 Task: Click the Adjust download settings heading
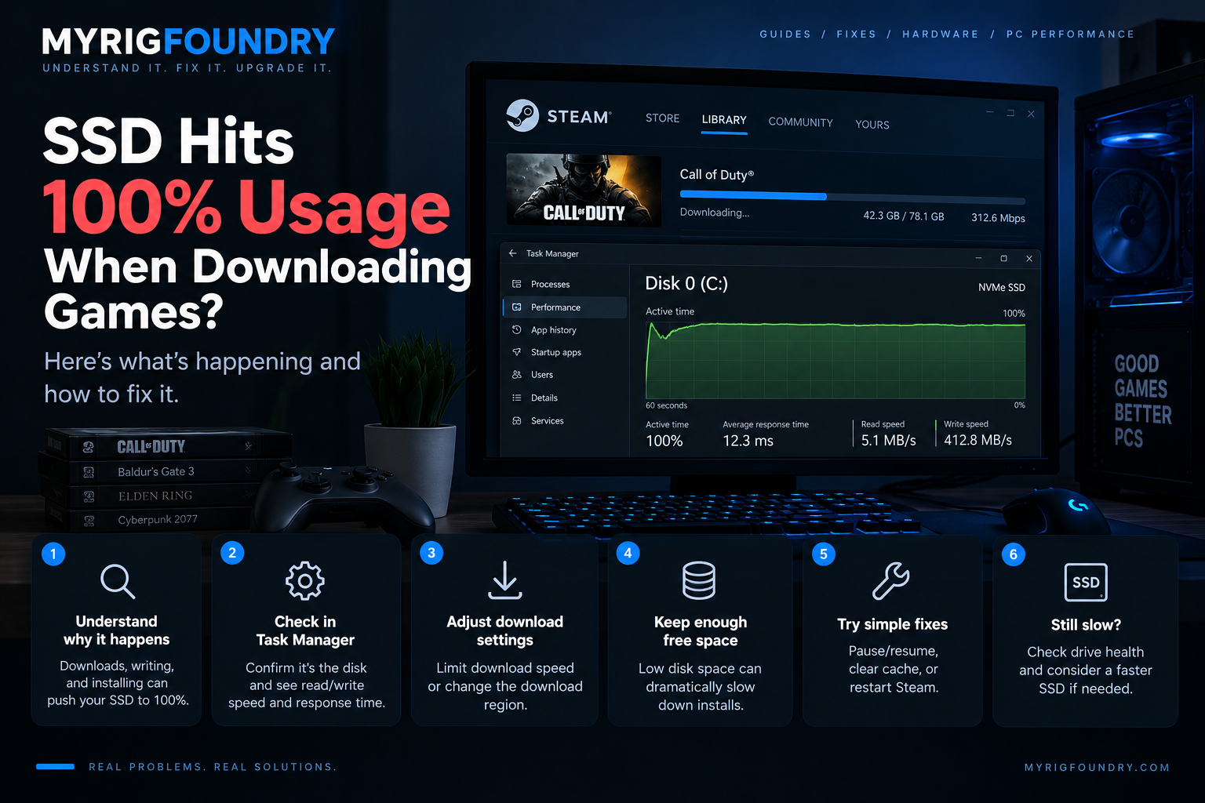505,631
